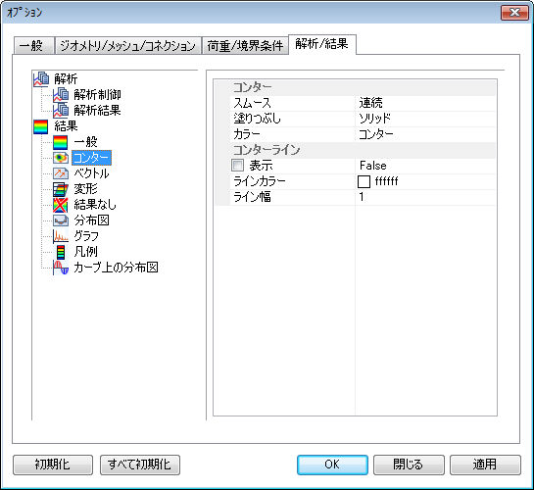The height and width of the screenshot is (490, 534).
Task: Select the 凡例 legend icon
Action: [61, 252]
